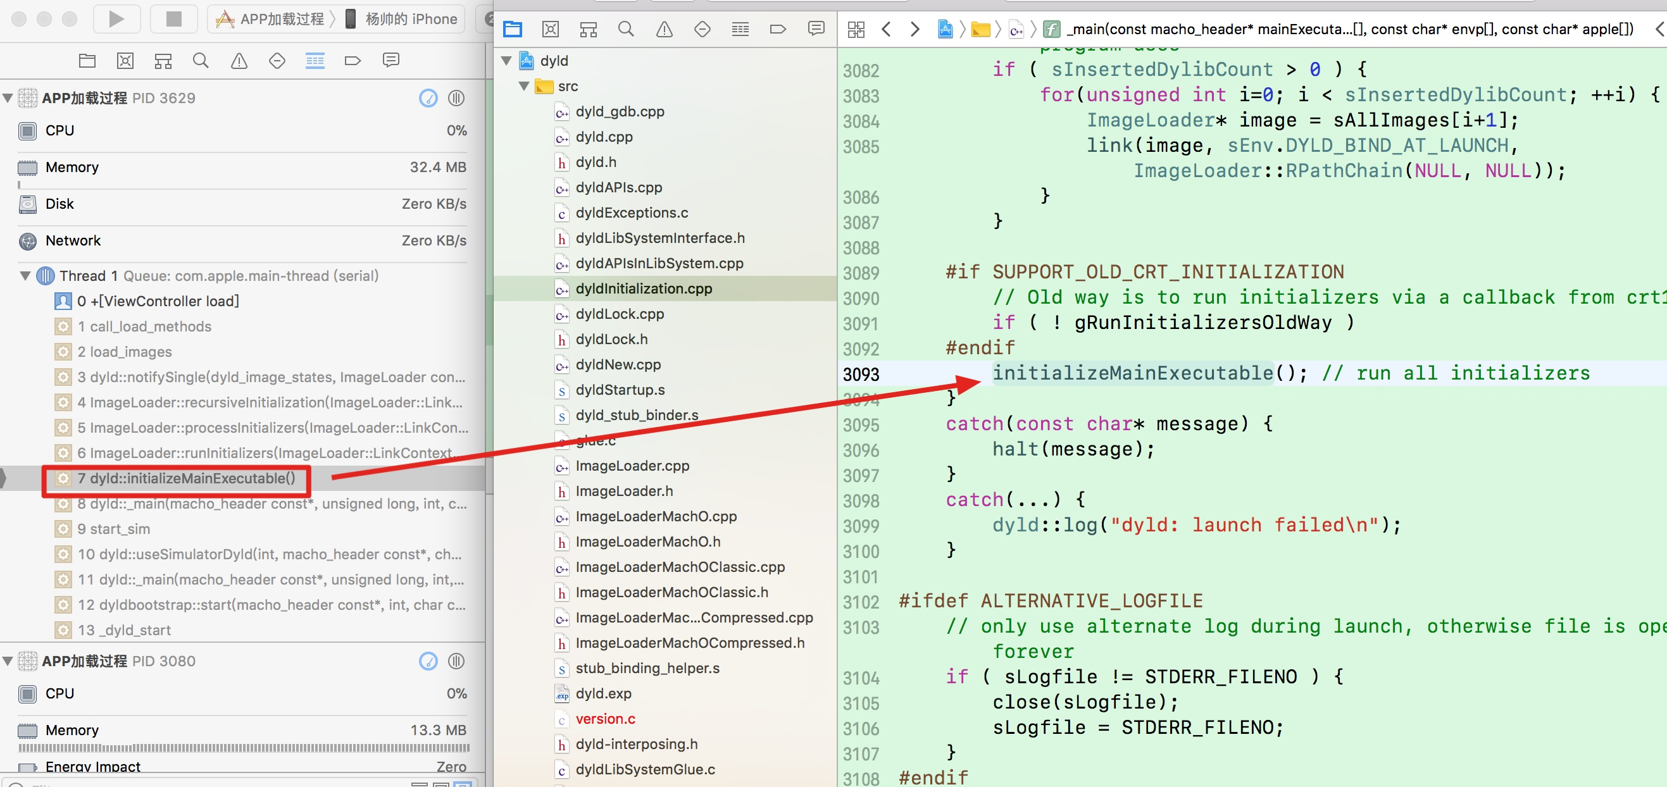Toggle the gauge button for process PID 3629
The width and height of the screenshot is (1667, 787).
428,98
